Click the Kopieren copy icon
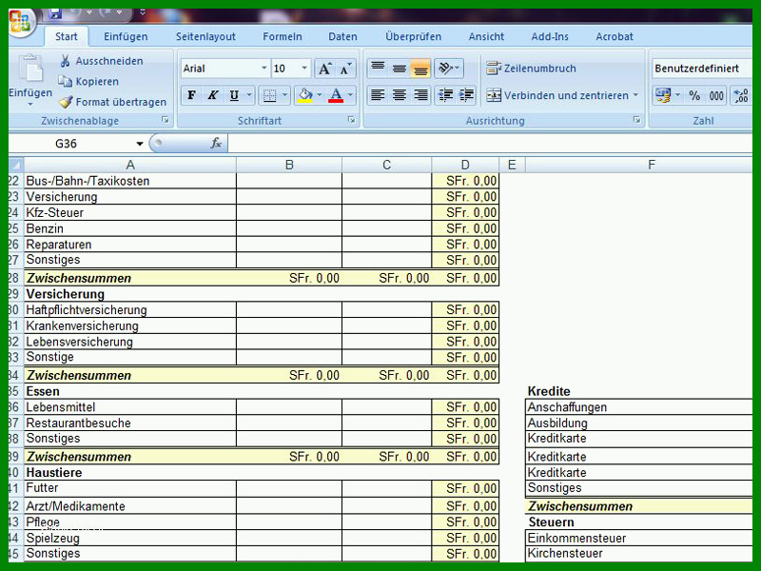The height and width of the screenshot is (571, 761). 65,81
